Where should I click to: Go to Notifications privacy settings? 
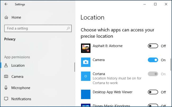tap(21, 99)
